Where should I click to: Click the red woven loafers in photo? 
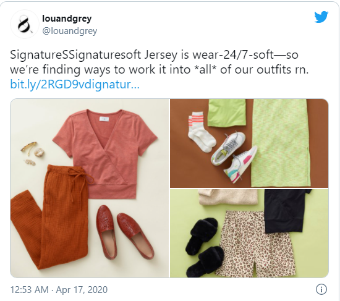pyautogui.click(x=125, y=232)
